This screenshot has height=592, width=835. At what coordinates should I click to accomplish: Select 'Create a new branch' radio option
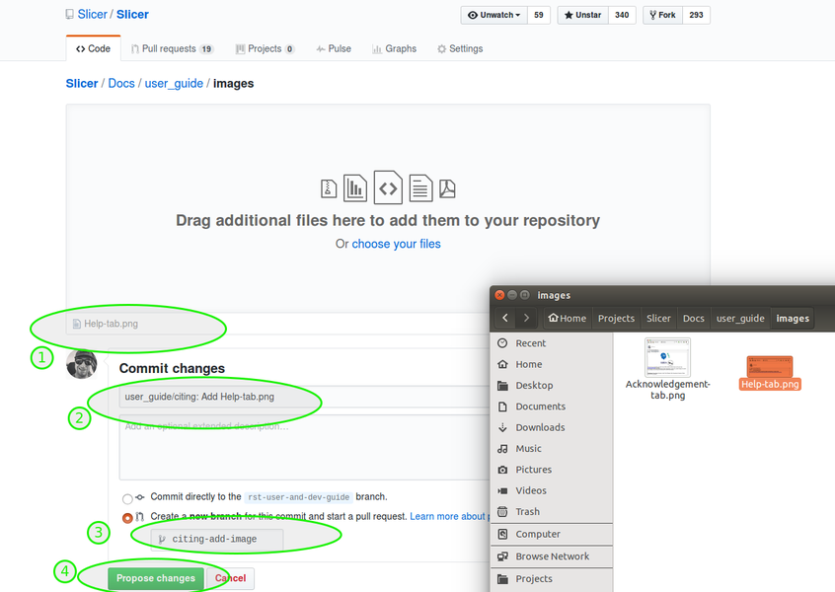click(127, 518)
